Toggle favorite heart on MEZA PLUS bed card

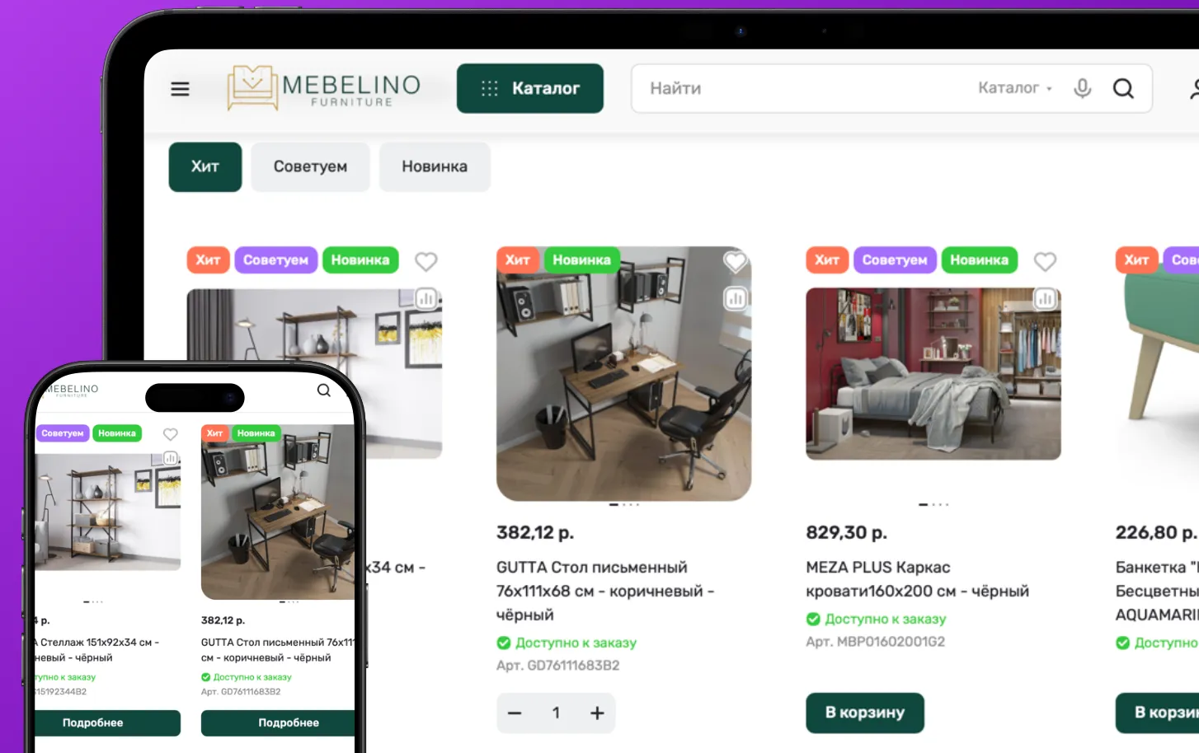[x=1045, y=261]
